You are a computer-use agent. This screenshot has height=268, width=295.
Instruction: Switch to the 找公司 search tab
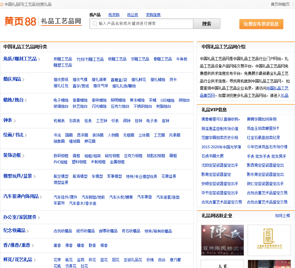[132, 15]
